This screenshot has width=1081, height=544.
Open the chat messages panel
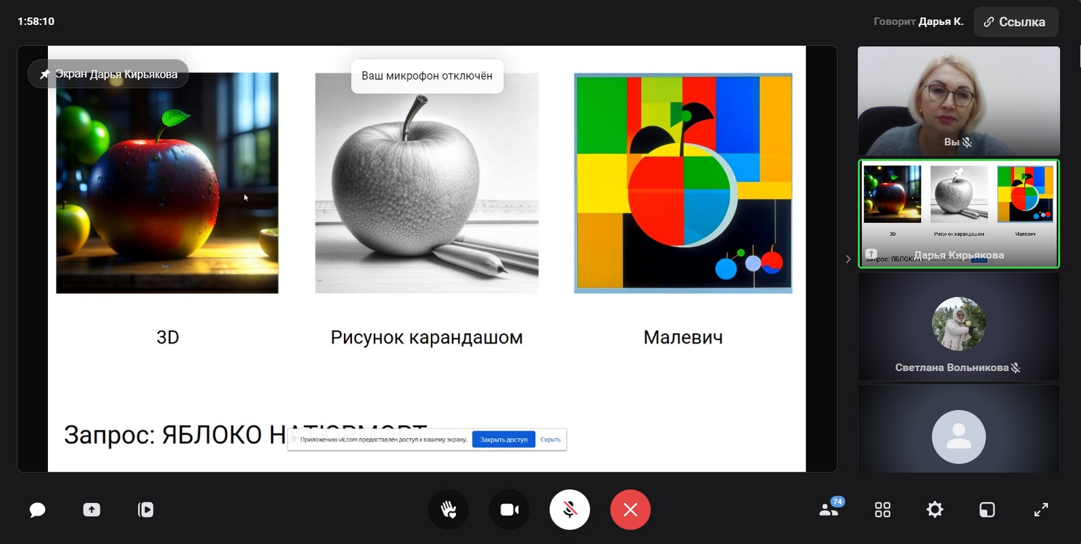click(37, 510)
